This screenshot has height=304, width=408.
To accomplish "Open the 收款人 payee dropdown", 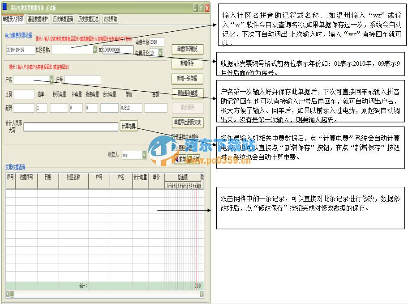I will point(144,155).
